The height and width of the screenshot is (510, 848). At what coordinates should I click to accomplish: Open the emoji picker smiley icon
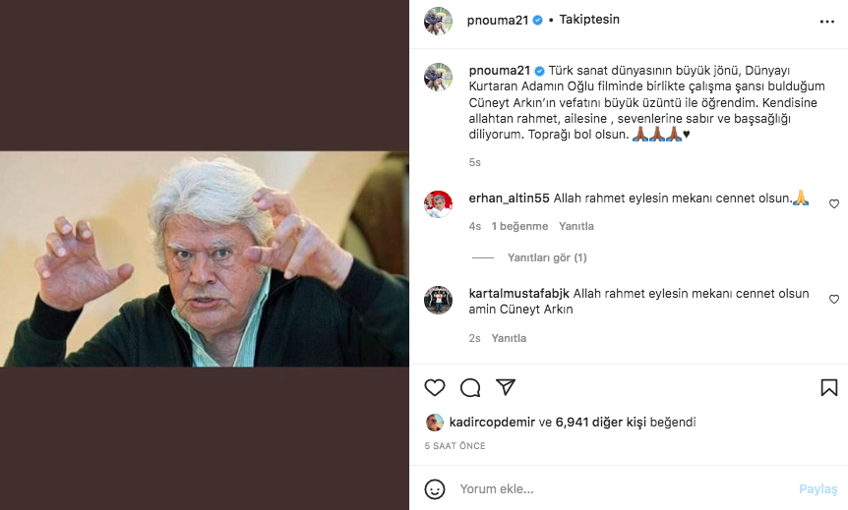pos(434,489)
